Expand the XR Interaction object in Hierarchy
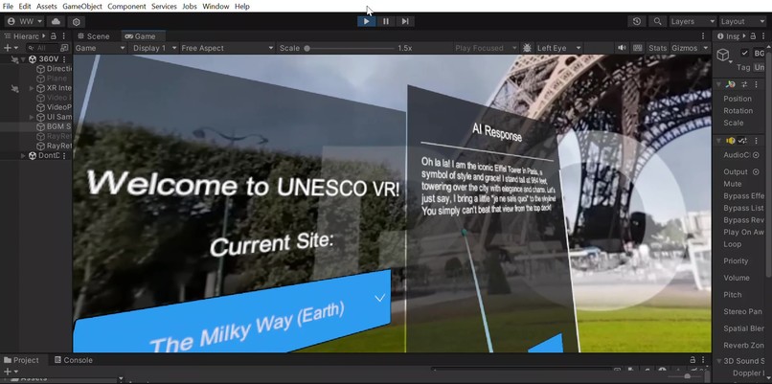Image resolution: width=772 pixels, height=384 pixels. click(x=32, y=88)
